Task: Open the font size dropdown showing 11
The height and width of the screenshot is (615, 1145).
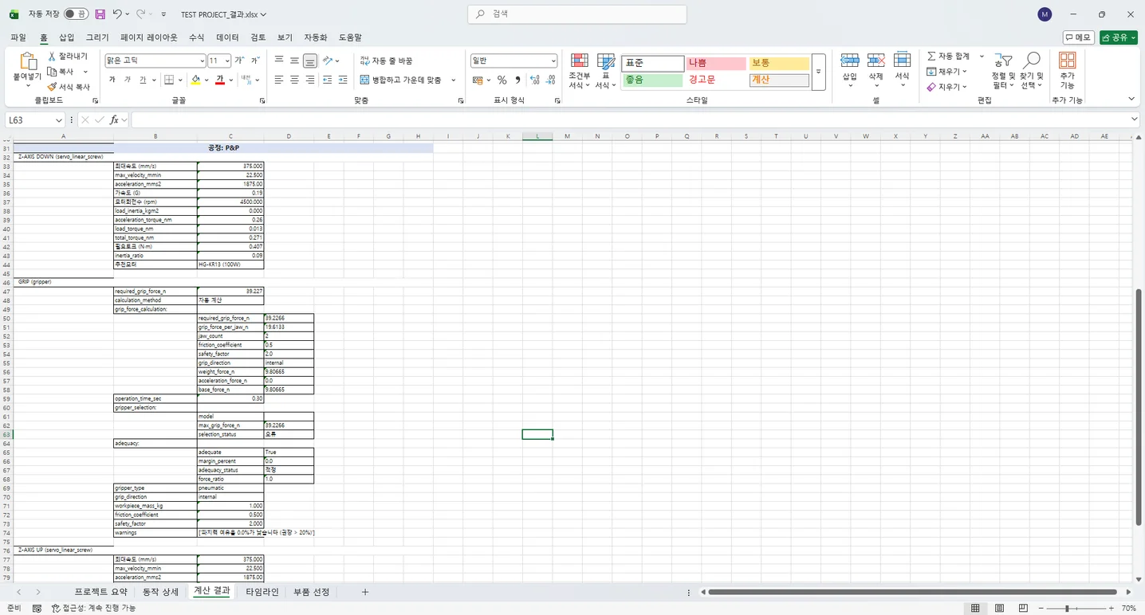Action: [227, 61]
